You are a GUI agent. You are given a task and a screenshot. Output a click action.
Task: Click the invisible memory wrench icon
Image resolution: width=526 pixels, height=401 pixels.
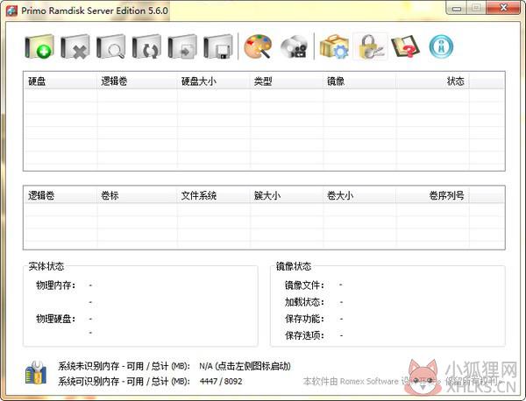click(36, 372)
